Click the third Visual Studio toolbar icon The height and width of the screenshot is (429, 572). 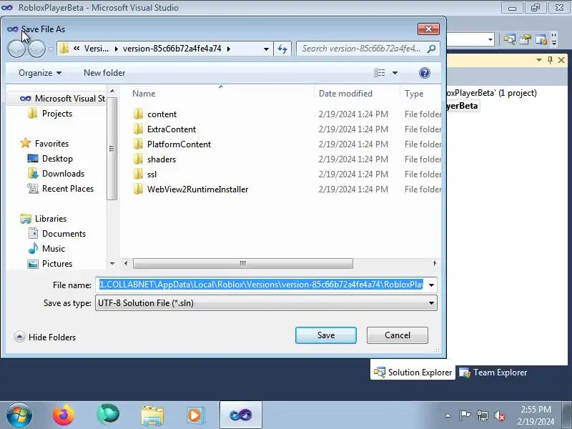541,39
